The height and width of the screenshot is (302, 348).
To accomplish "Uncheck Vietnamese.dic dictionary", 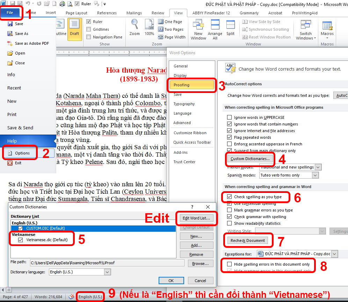I will pos(20,240).
